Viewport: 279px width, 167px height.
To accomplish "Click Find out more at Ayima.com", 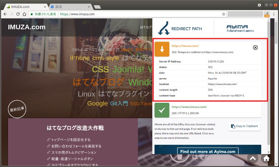I will pos(208,151).
